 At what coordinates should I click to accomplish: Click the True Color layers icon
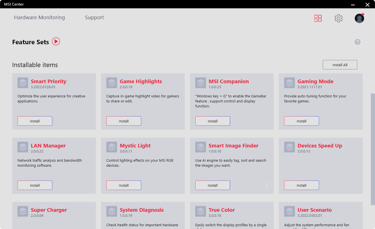tap(201, 211)
